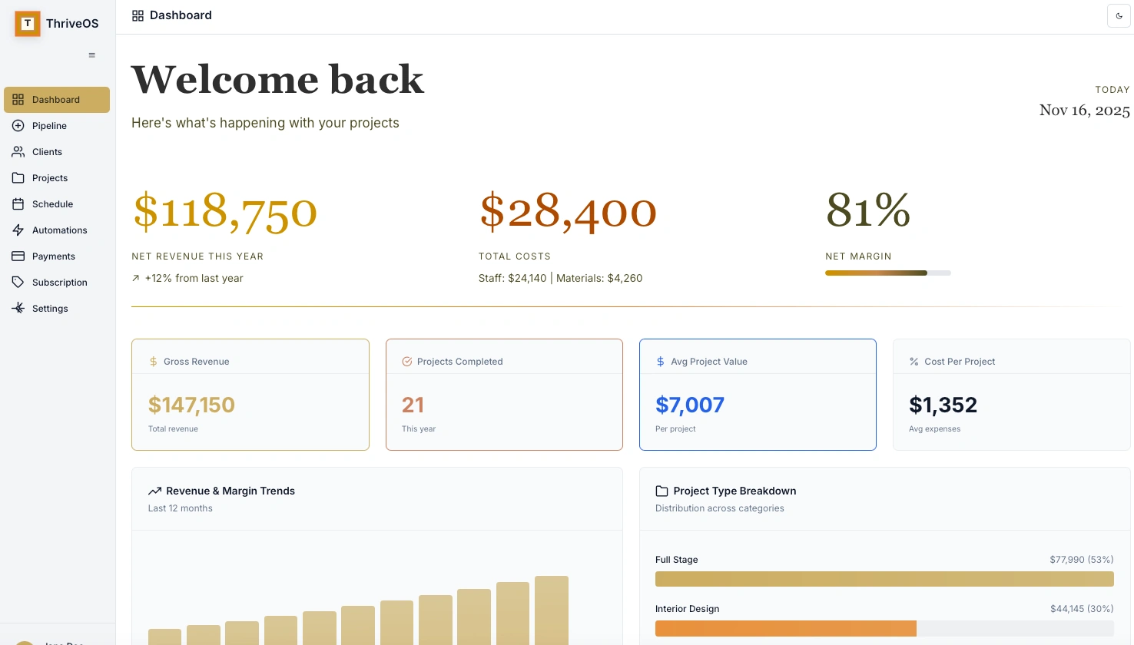Click the Net Margin progress bar
The image size is (1134, 645).
[x=887, y=273]
